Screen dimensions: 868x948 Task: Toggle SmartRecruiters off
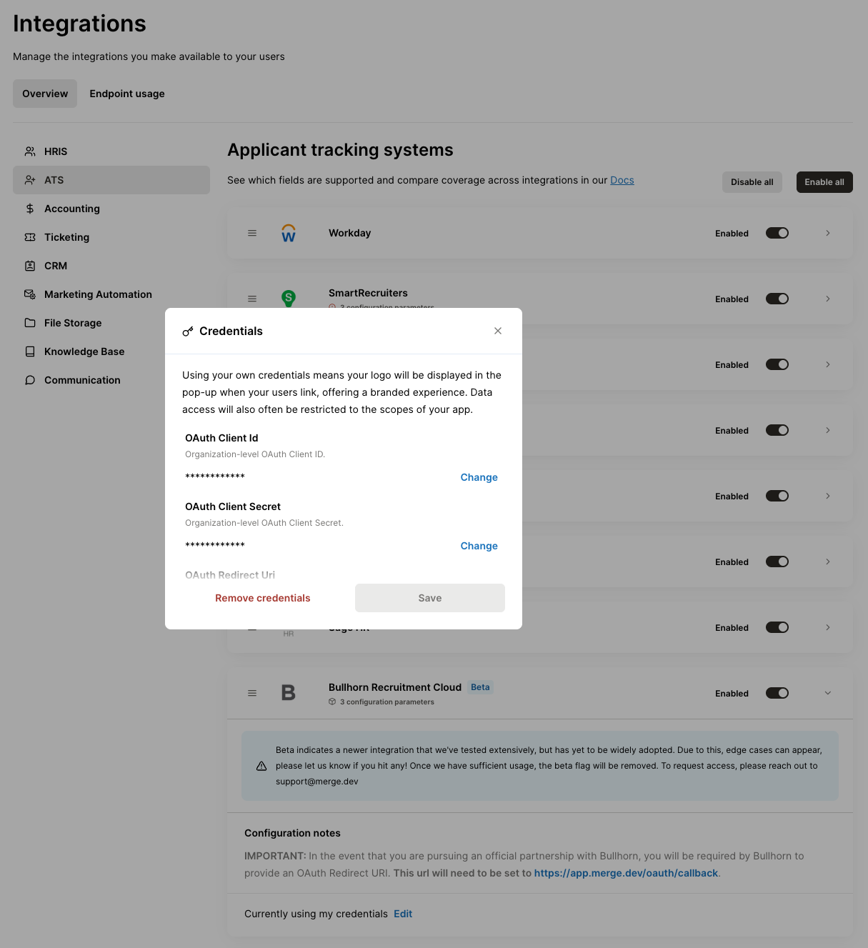pos(777,299)
